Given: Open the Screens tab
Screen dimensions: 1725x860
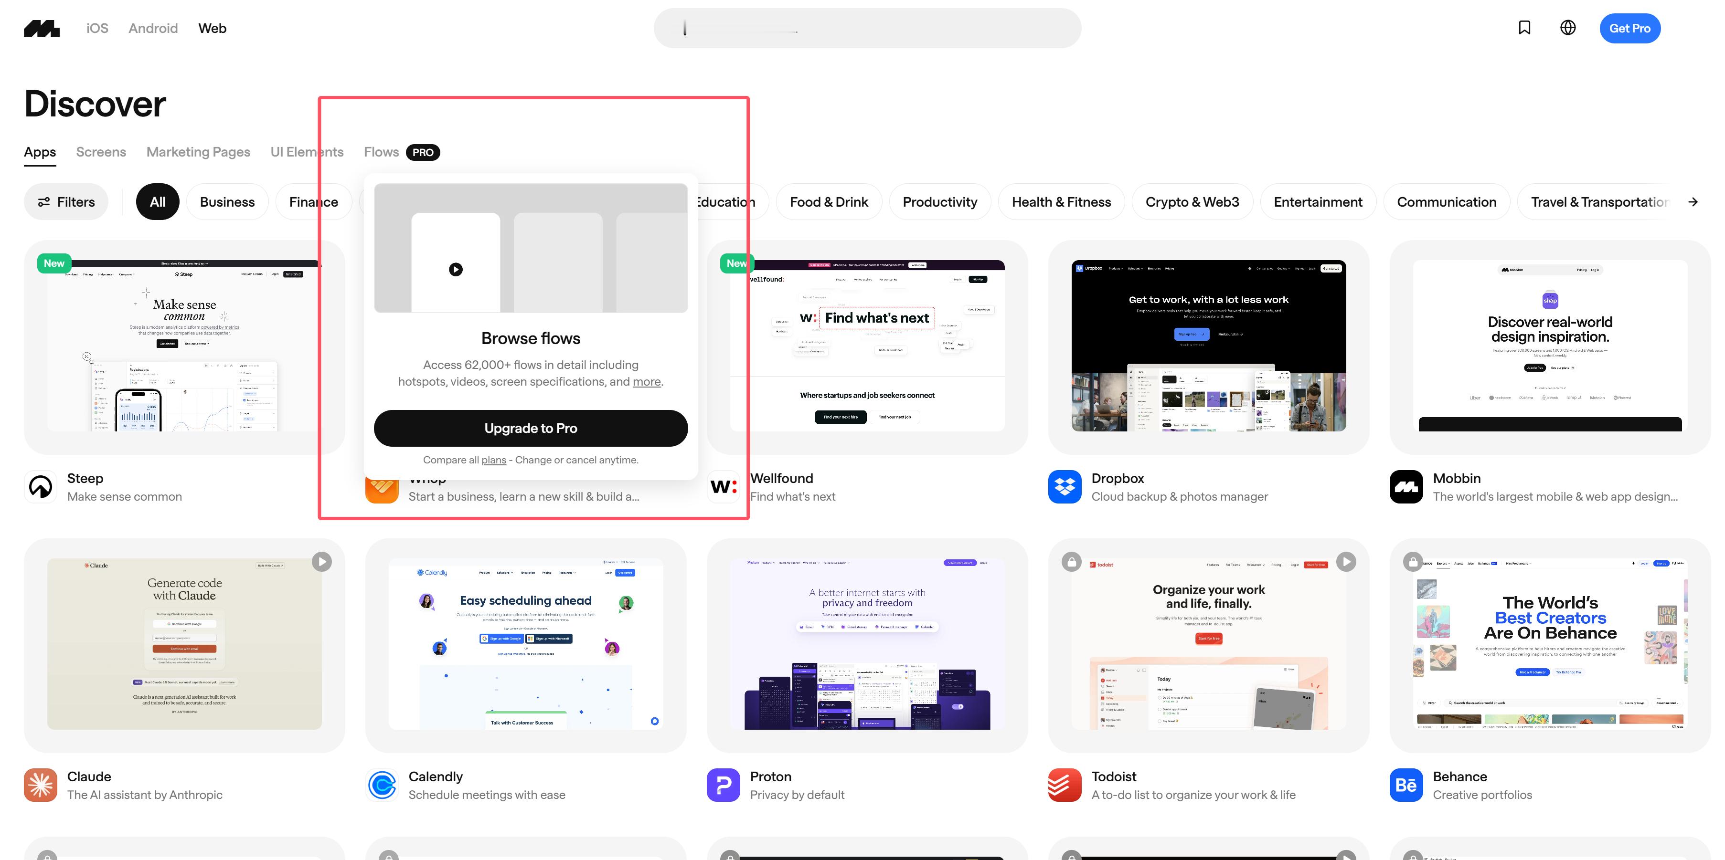Looking at the screenshot, I should click(101, 152).
